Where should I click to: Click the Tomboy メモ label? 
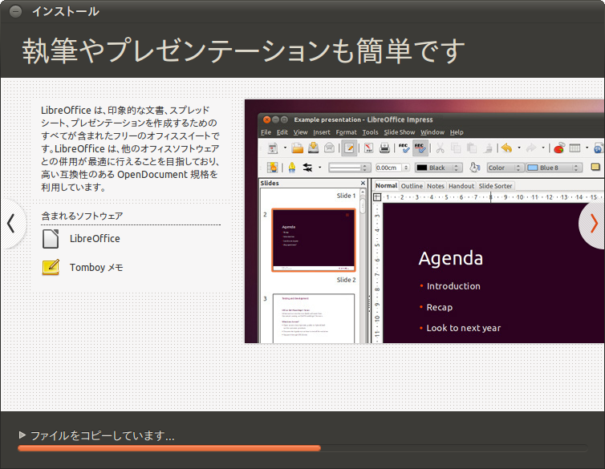pos(96,268)
